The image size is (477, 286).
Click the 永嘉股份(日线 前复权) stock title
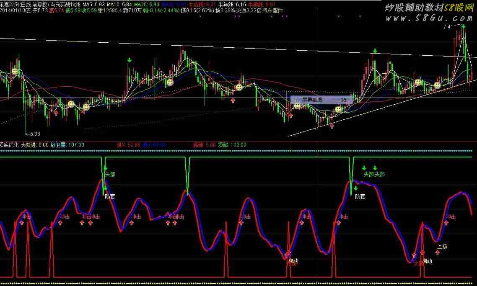[x=24, y=5]
